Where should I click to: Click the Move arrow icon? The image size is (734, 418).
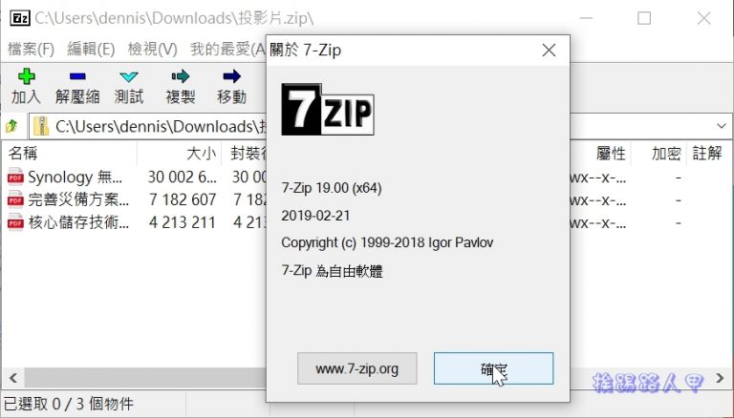pyautogui.click(x=231, y=76)
